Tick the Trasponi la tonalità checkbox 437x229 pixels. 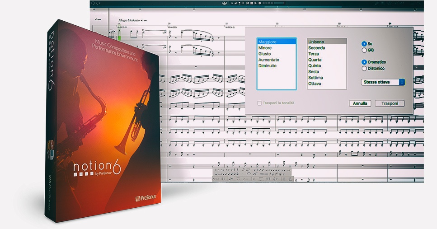[x=259, y=103]
